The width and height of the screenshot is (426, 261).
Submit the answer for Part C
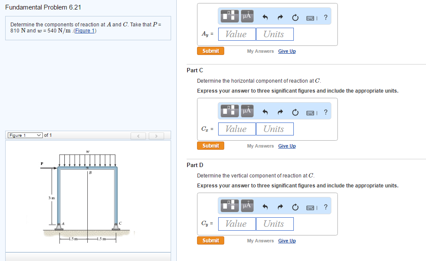(x=210, y=145)
